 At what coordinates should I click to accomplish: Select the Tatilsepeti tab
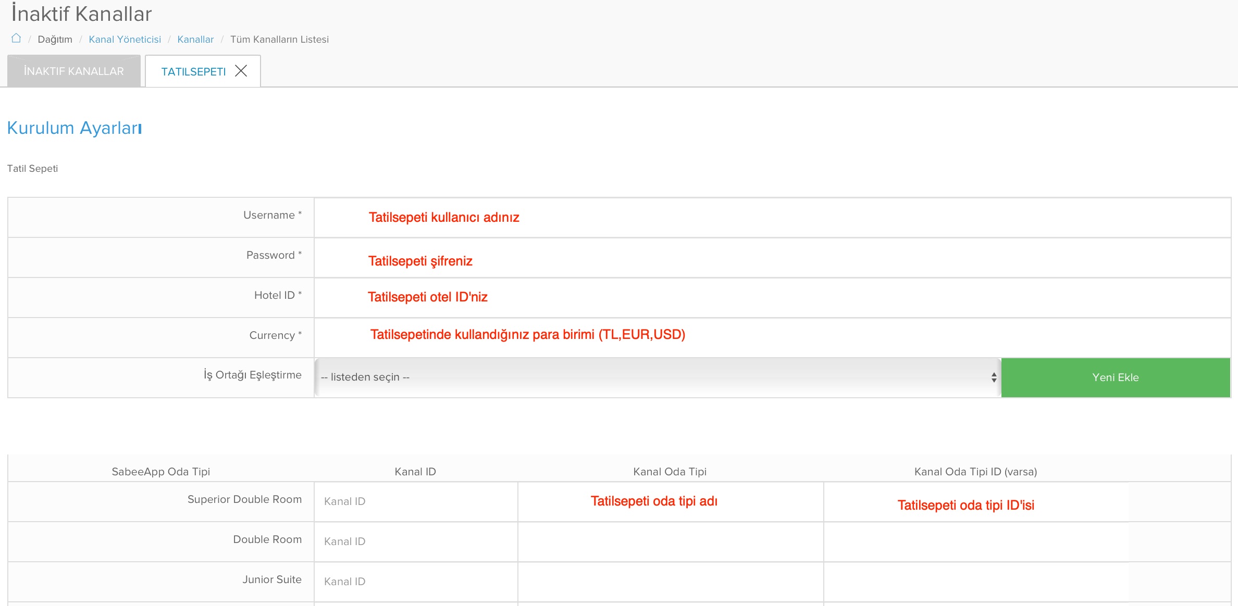193,72
